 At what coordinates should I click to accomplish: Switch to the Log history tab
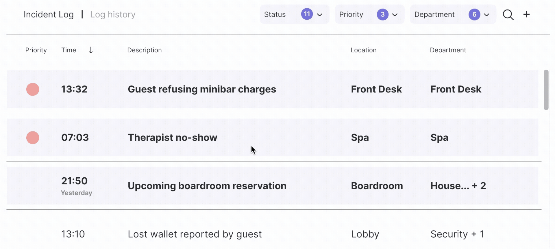click(x=113, y=14)
